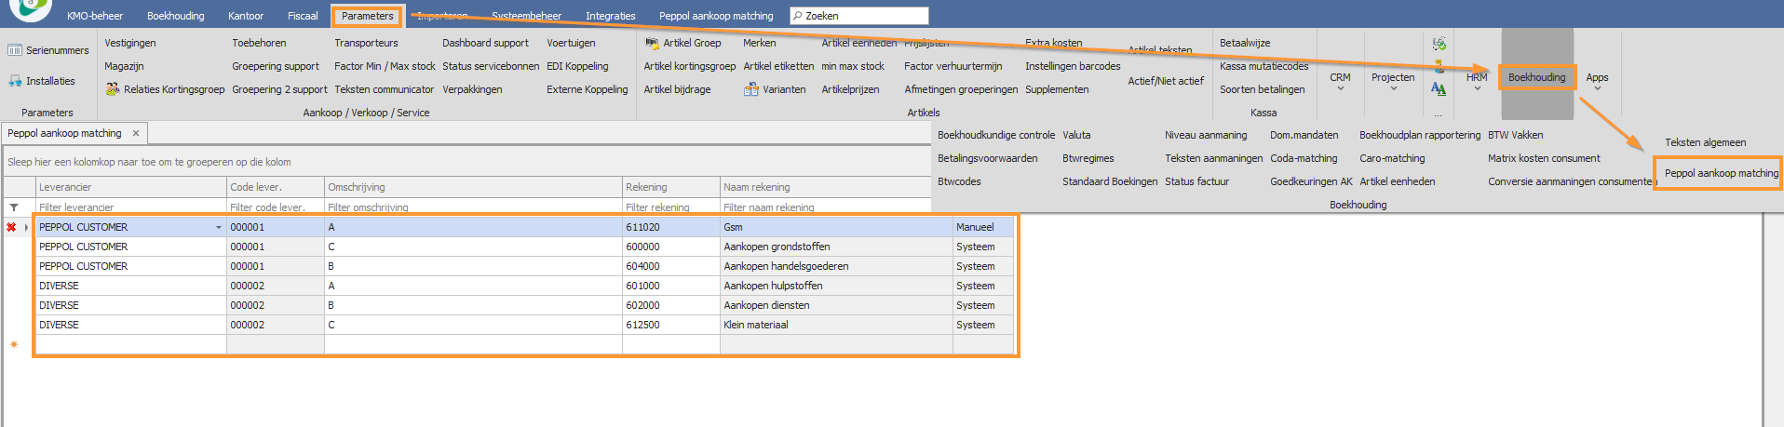Click red delete X on first row
The image size is (1784, 427).
[x=11, y=227]
